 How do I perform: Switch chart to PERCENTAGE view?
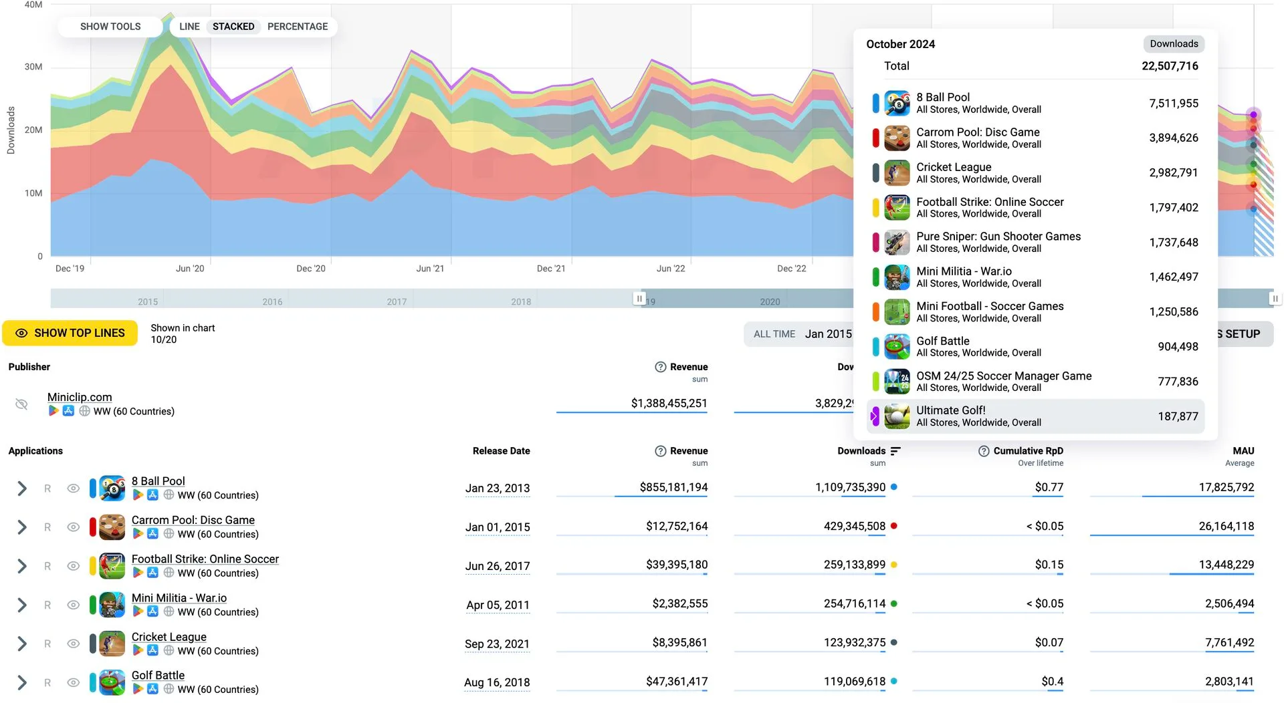pos(298,27)
